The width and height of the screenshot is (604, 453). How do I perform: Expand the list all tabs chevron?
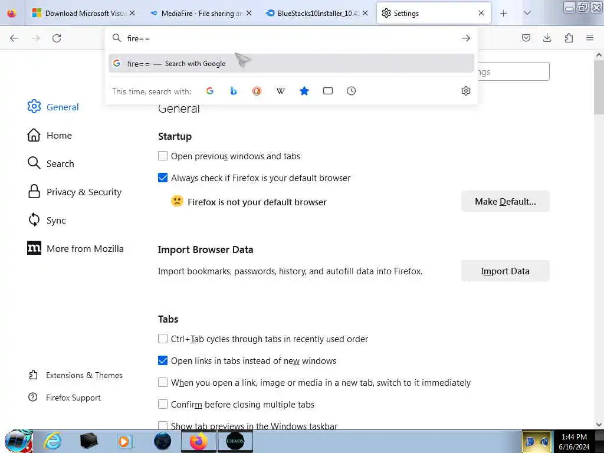[x=527, y=14]
